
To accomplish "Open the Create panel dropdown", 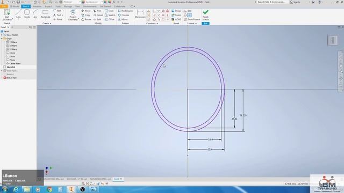I will (x=47, y=24).
